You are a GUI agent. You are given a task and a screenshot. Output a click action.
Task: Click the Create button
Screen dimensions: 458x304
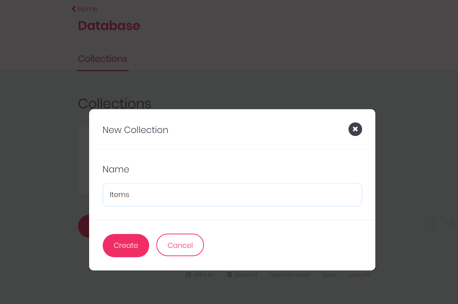[x=126, y=245]
